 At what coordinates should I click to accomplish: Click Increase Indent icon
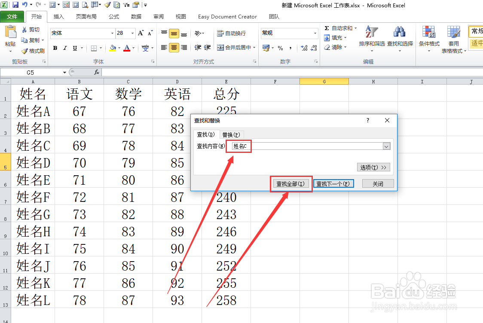tap(207, 47)
